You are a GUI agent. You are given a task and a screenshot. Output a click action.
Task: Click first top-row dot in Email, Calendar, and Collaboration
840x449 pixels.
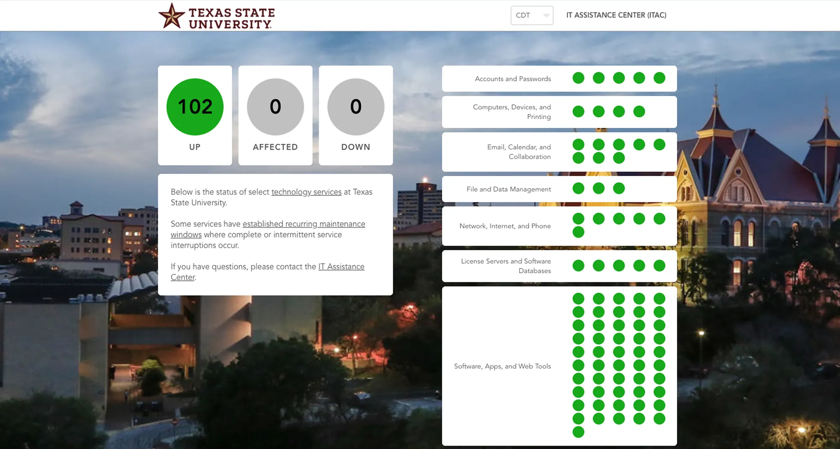tap(578, 145)
